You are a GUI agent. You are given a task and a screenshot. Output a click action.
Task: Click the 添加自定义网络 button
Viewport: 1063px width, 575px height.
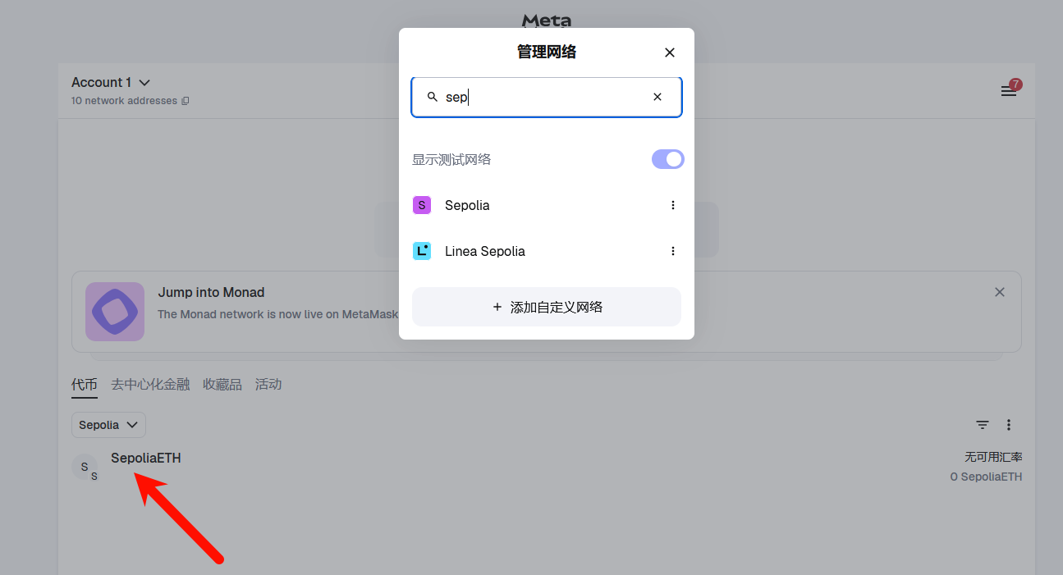coord(547,307)
